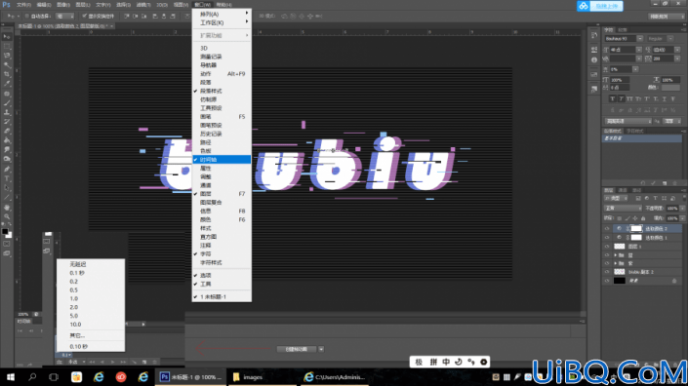The height and width of the screenshot is (386, 688).
Task: Click the lock icon on background layer
Action: [674, 281]
